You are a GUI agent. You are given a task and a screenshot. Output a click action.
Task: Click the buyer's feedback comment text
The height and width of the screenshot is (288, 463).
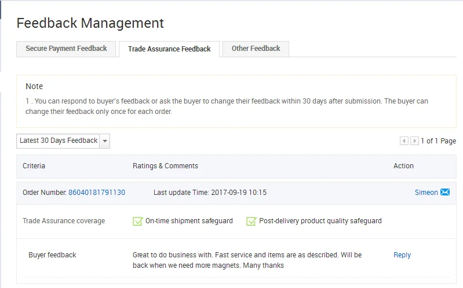247,260
